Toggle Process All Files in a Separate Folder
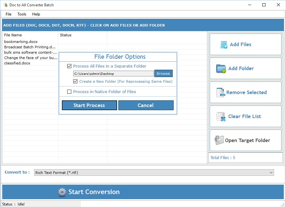This screenshot has height=208, width=286. click(69, 66)
